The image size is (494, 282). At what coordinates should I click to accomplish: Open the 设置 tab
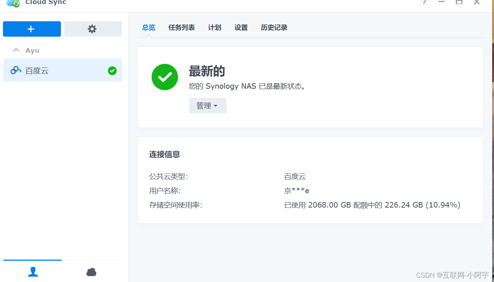point(241,28)
